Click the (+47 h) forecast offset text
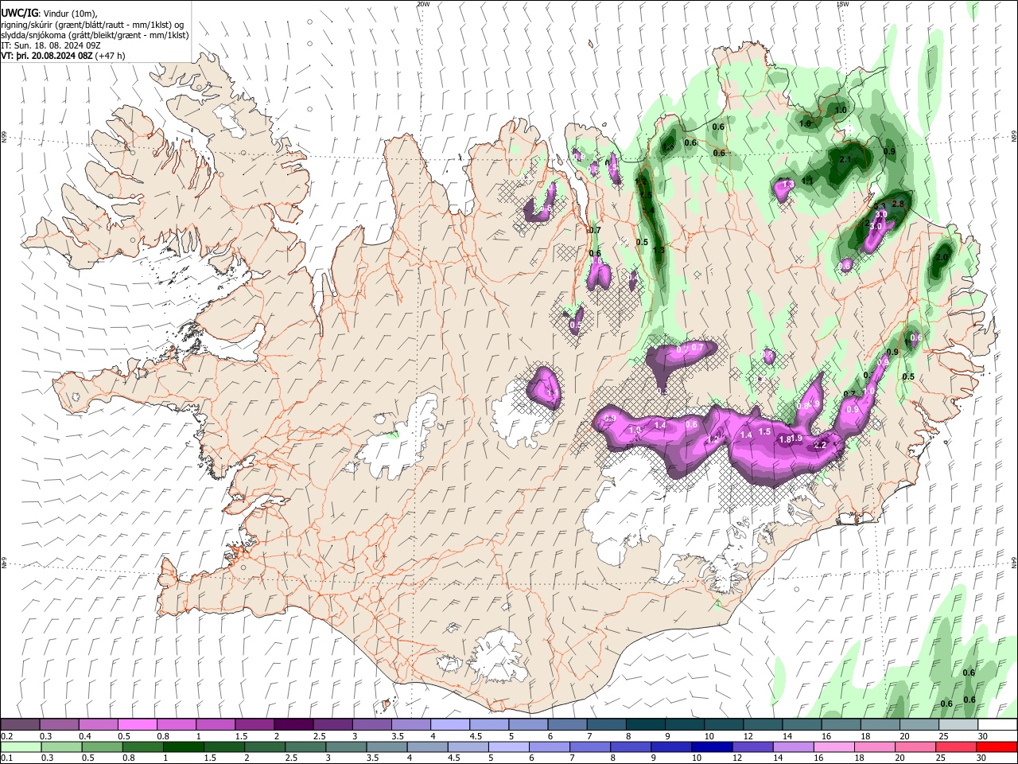This screenshot has width=1018, height=764. tap(109, 56)
